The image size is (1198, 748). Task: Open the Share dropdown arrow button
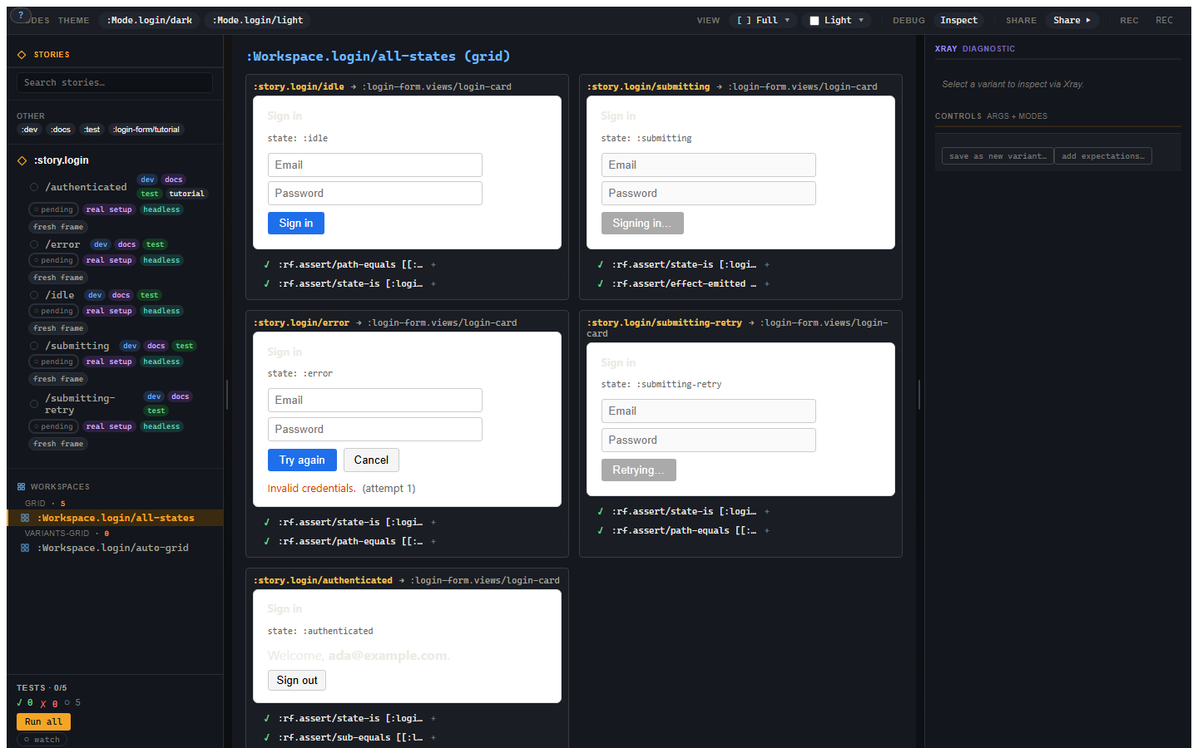point(1072,20)
